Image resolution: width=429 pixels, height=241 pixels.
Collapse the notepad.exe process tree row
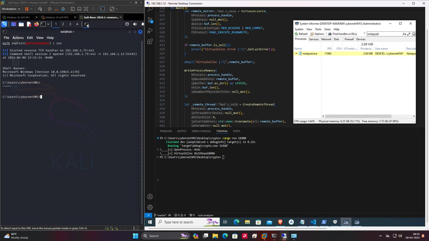click(x=297, y=53)
